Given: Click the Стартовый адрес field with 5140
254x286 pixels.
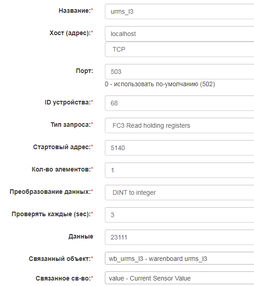Looking at the screenshot, I should click(x=179, y=148).
